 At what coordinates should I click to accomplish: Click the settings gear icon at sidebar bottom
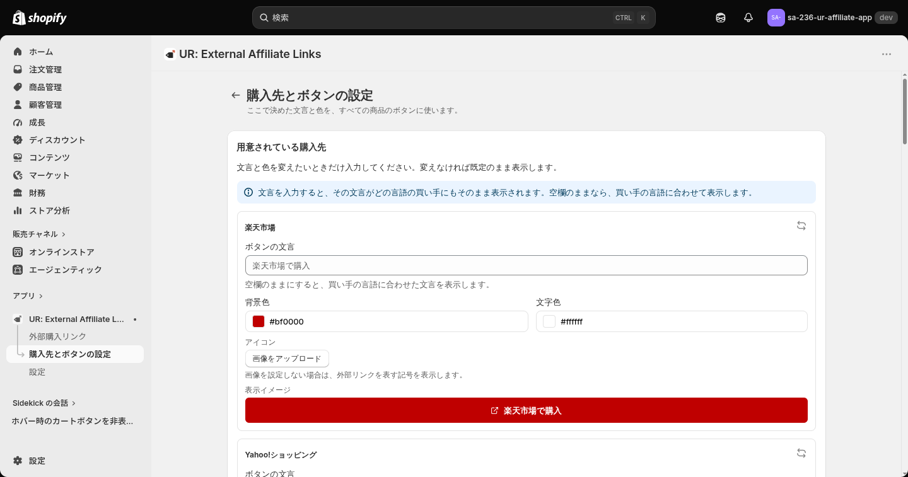[18, 461]
